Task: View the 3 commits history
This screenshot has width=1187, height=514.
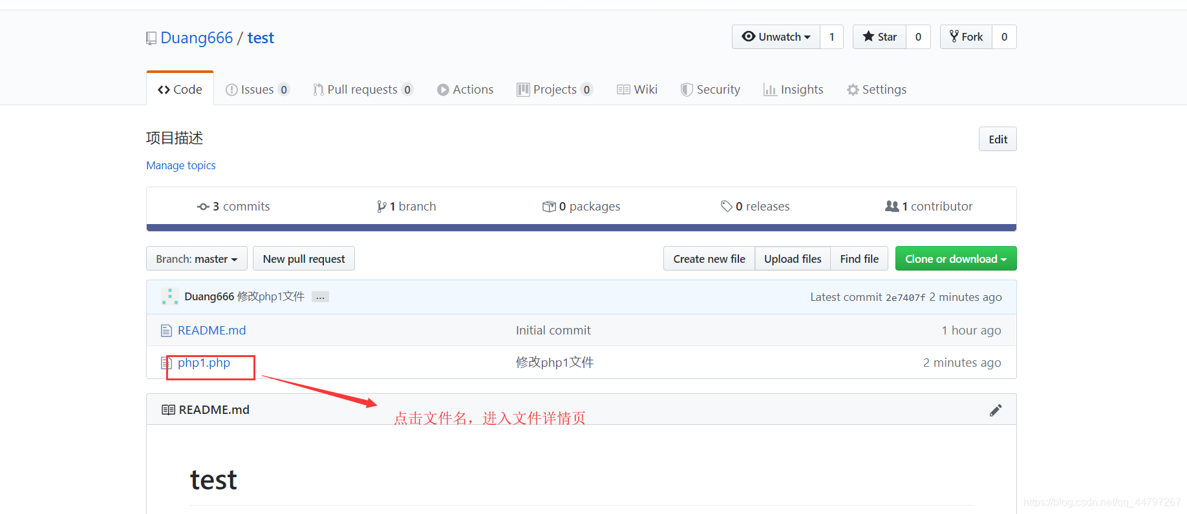Action: [x=233, y=206]
